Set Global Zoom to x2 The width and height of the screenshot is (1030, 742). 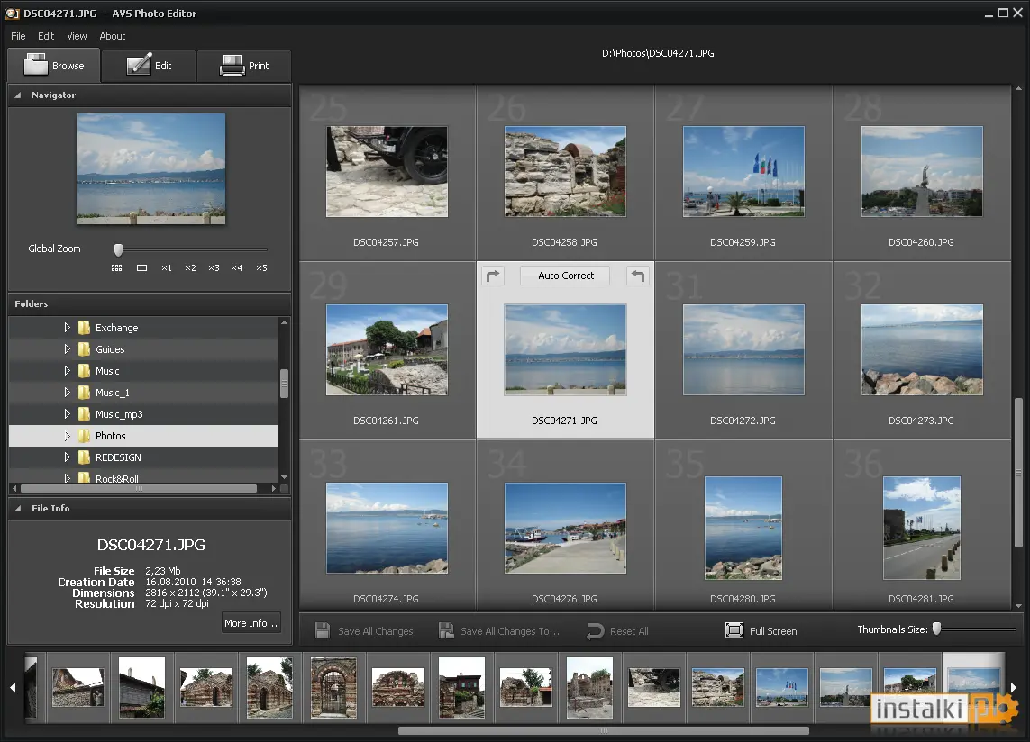pos(190,268)
